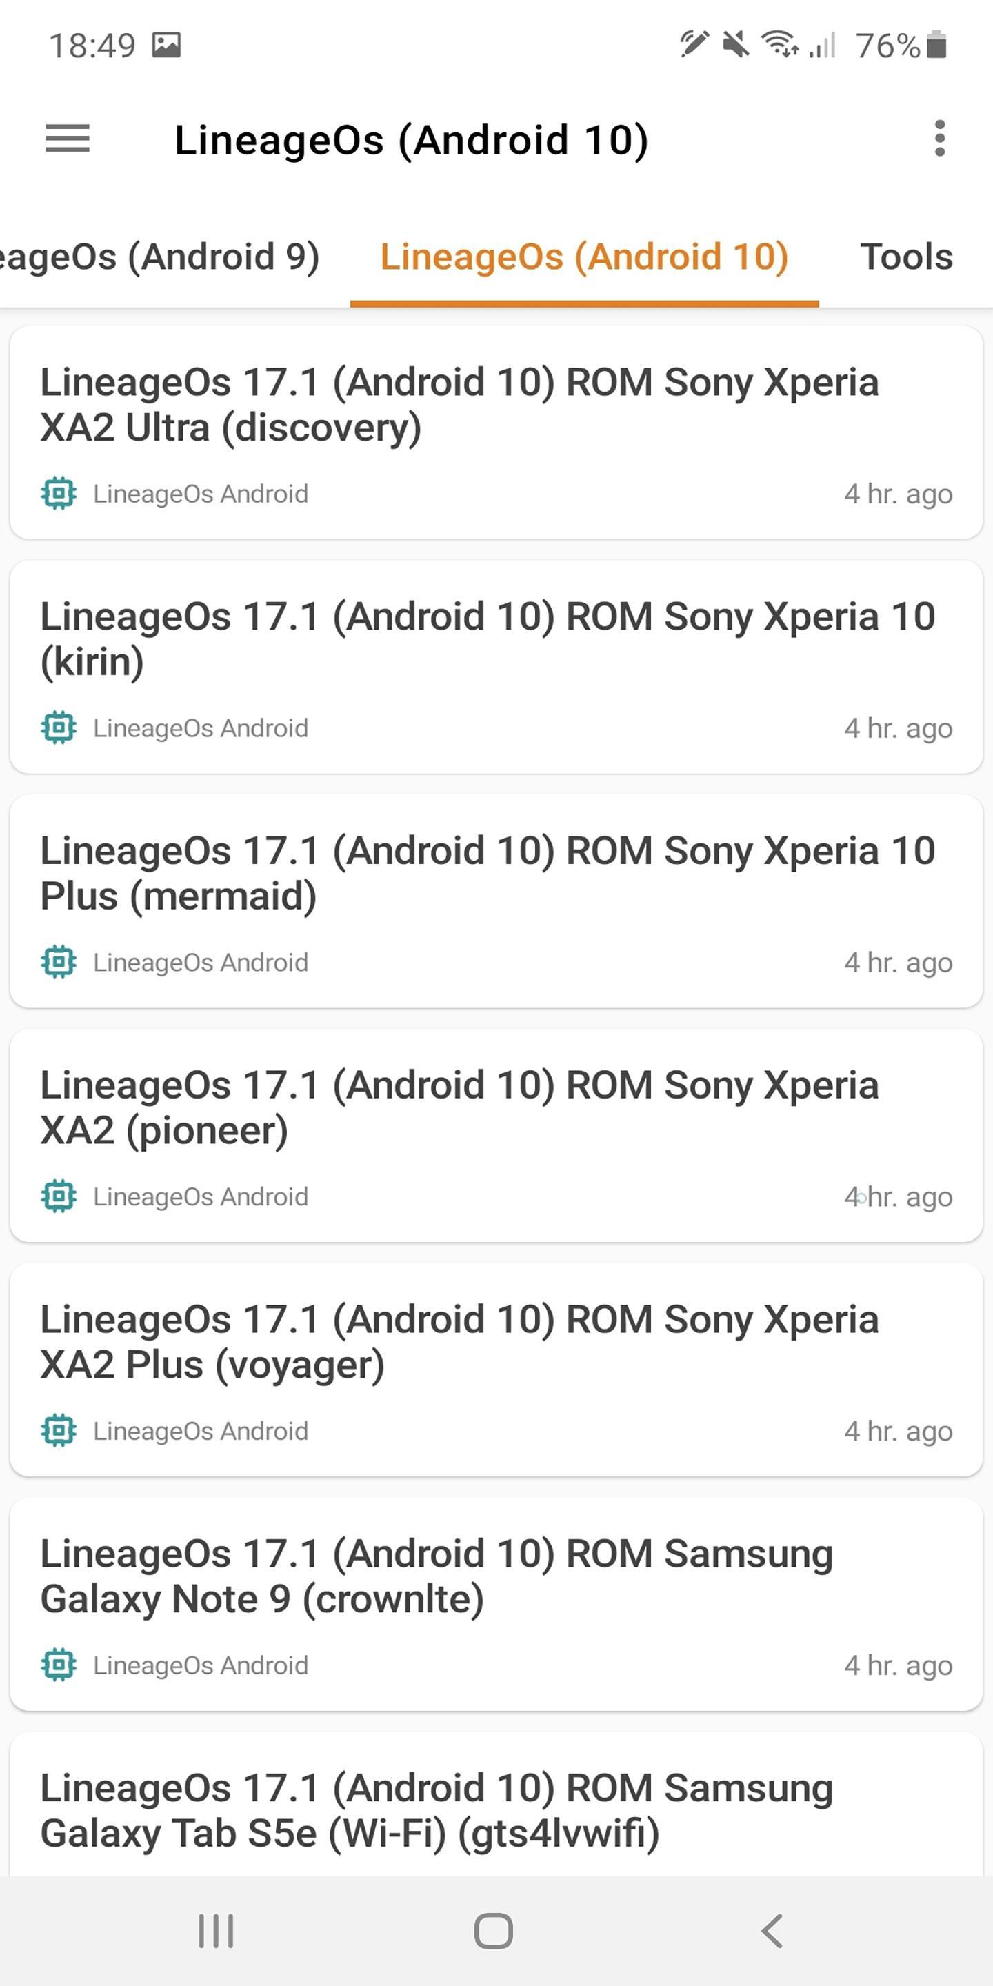Viewport: 993px width, 1986px height.
Task: Select the LineageOs (Android 10) tab
Action: pyautogui.click(x=583, y=257)
